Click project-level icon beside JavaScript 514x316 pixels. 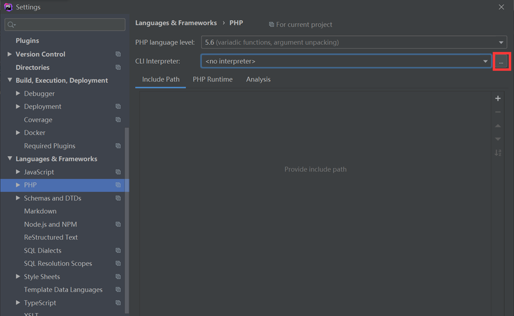tap(118, 172)
